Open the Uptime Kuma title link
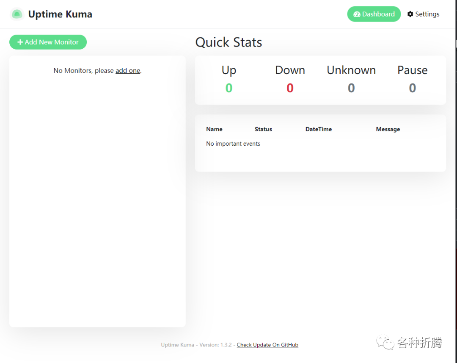Screen dimensions: 457x363 click(x=60, y=14)
